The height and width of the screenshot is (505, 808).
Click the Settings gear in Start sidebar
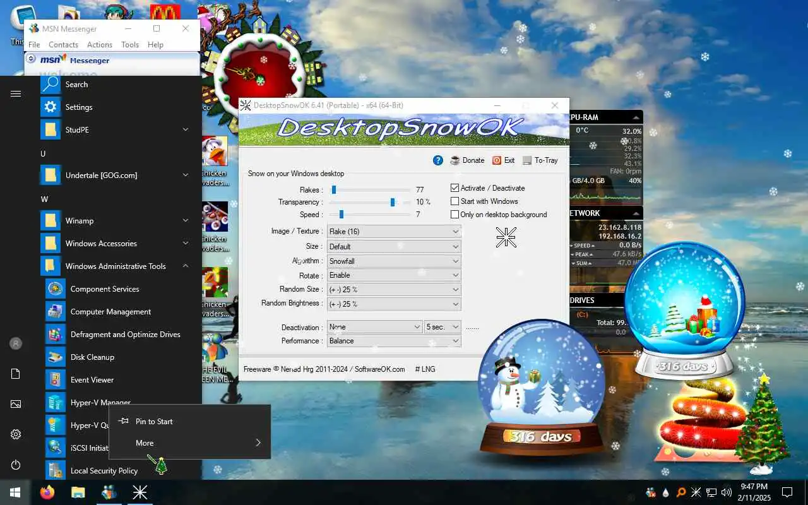(x=16, y=434)
